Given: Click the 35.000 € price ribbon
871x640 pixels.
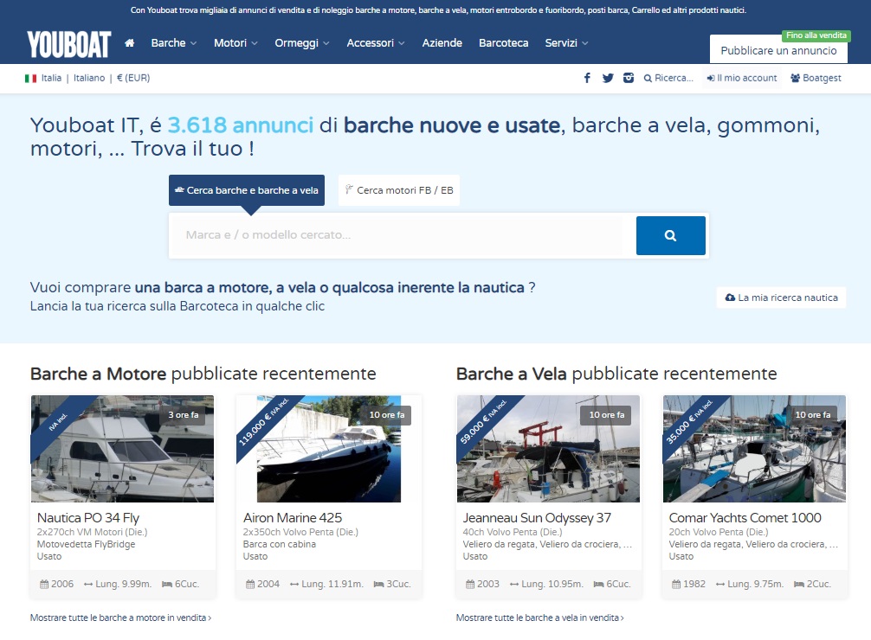Looking at the screenshot, I should click(x=690, y=422).
